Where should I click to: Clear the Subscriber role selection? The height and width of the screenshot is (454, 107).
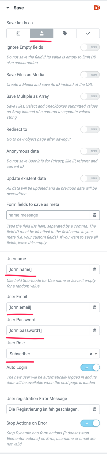[91, 354]
